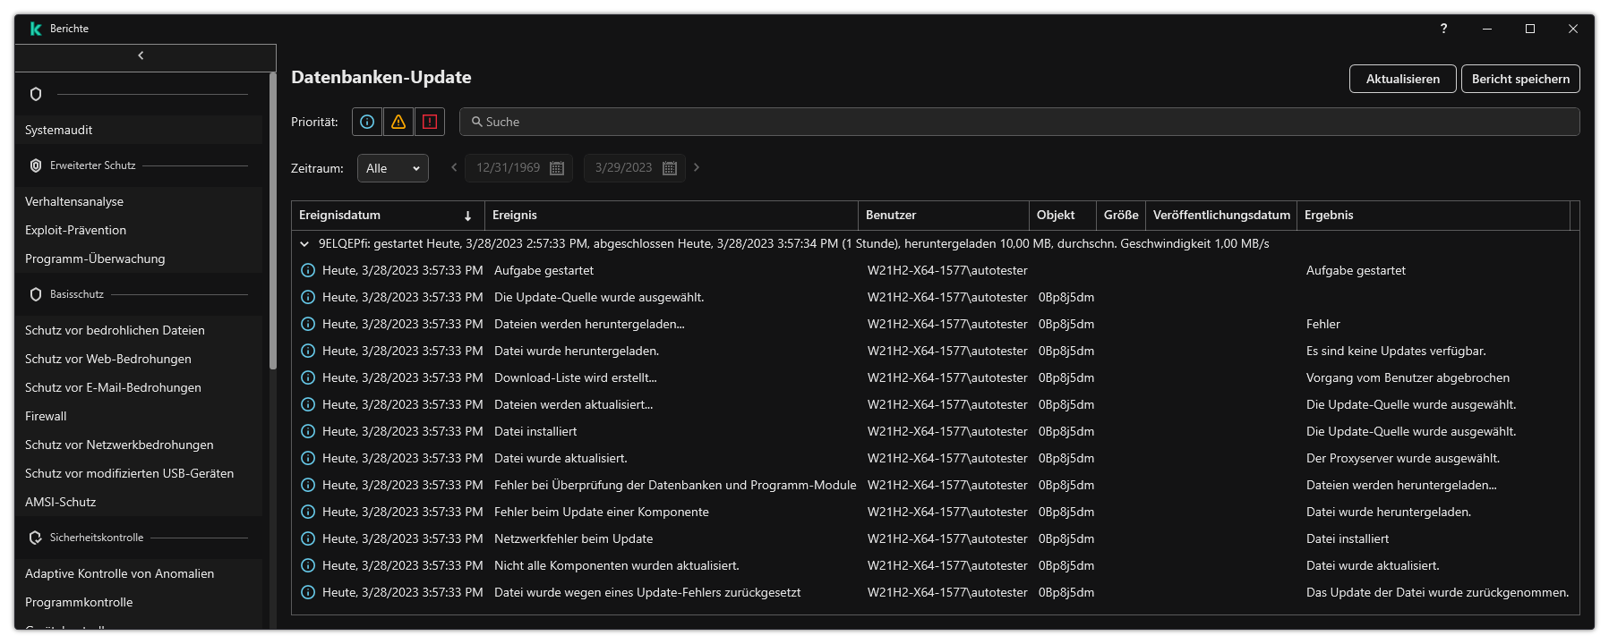Screen dimensions: 1609x644
Task: Collapse the 9ELQEPfi task group row
Action: click(x=304, y=243)
